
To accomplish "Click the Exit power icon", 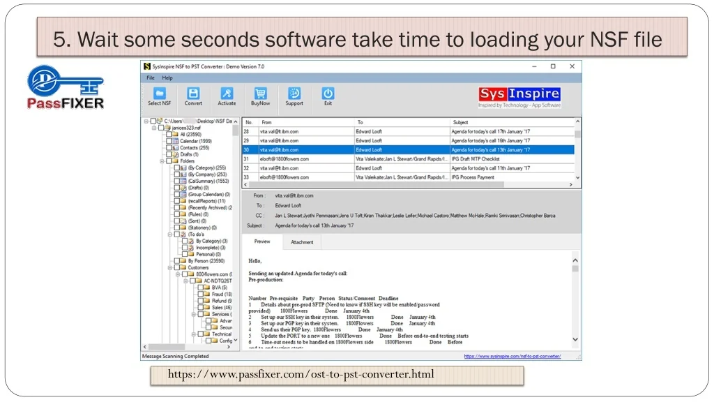I will pos(328,94).
